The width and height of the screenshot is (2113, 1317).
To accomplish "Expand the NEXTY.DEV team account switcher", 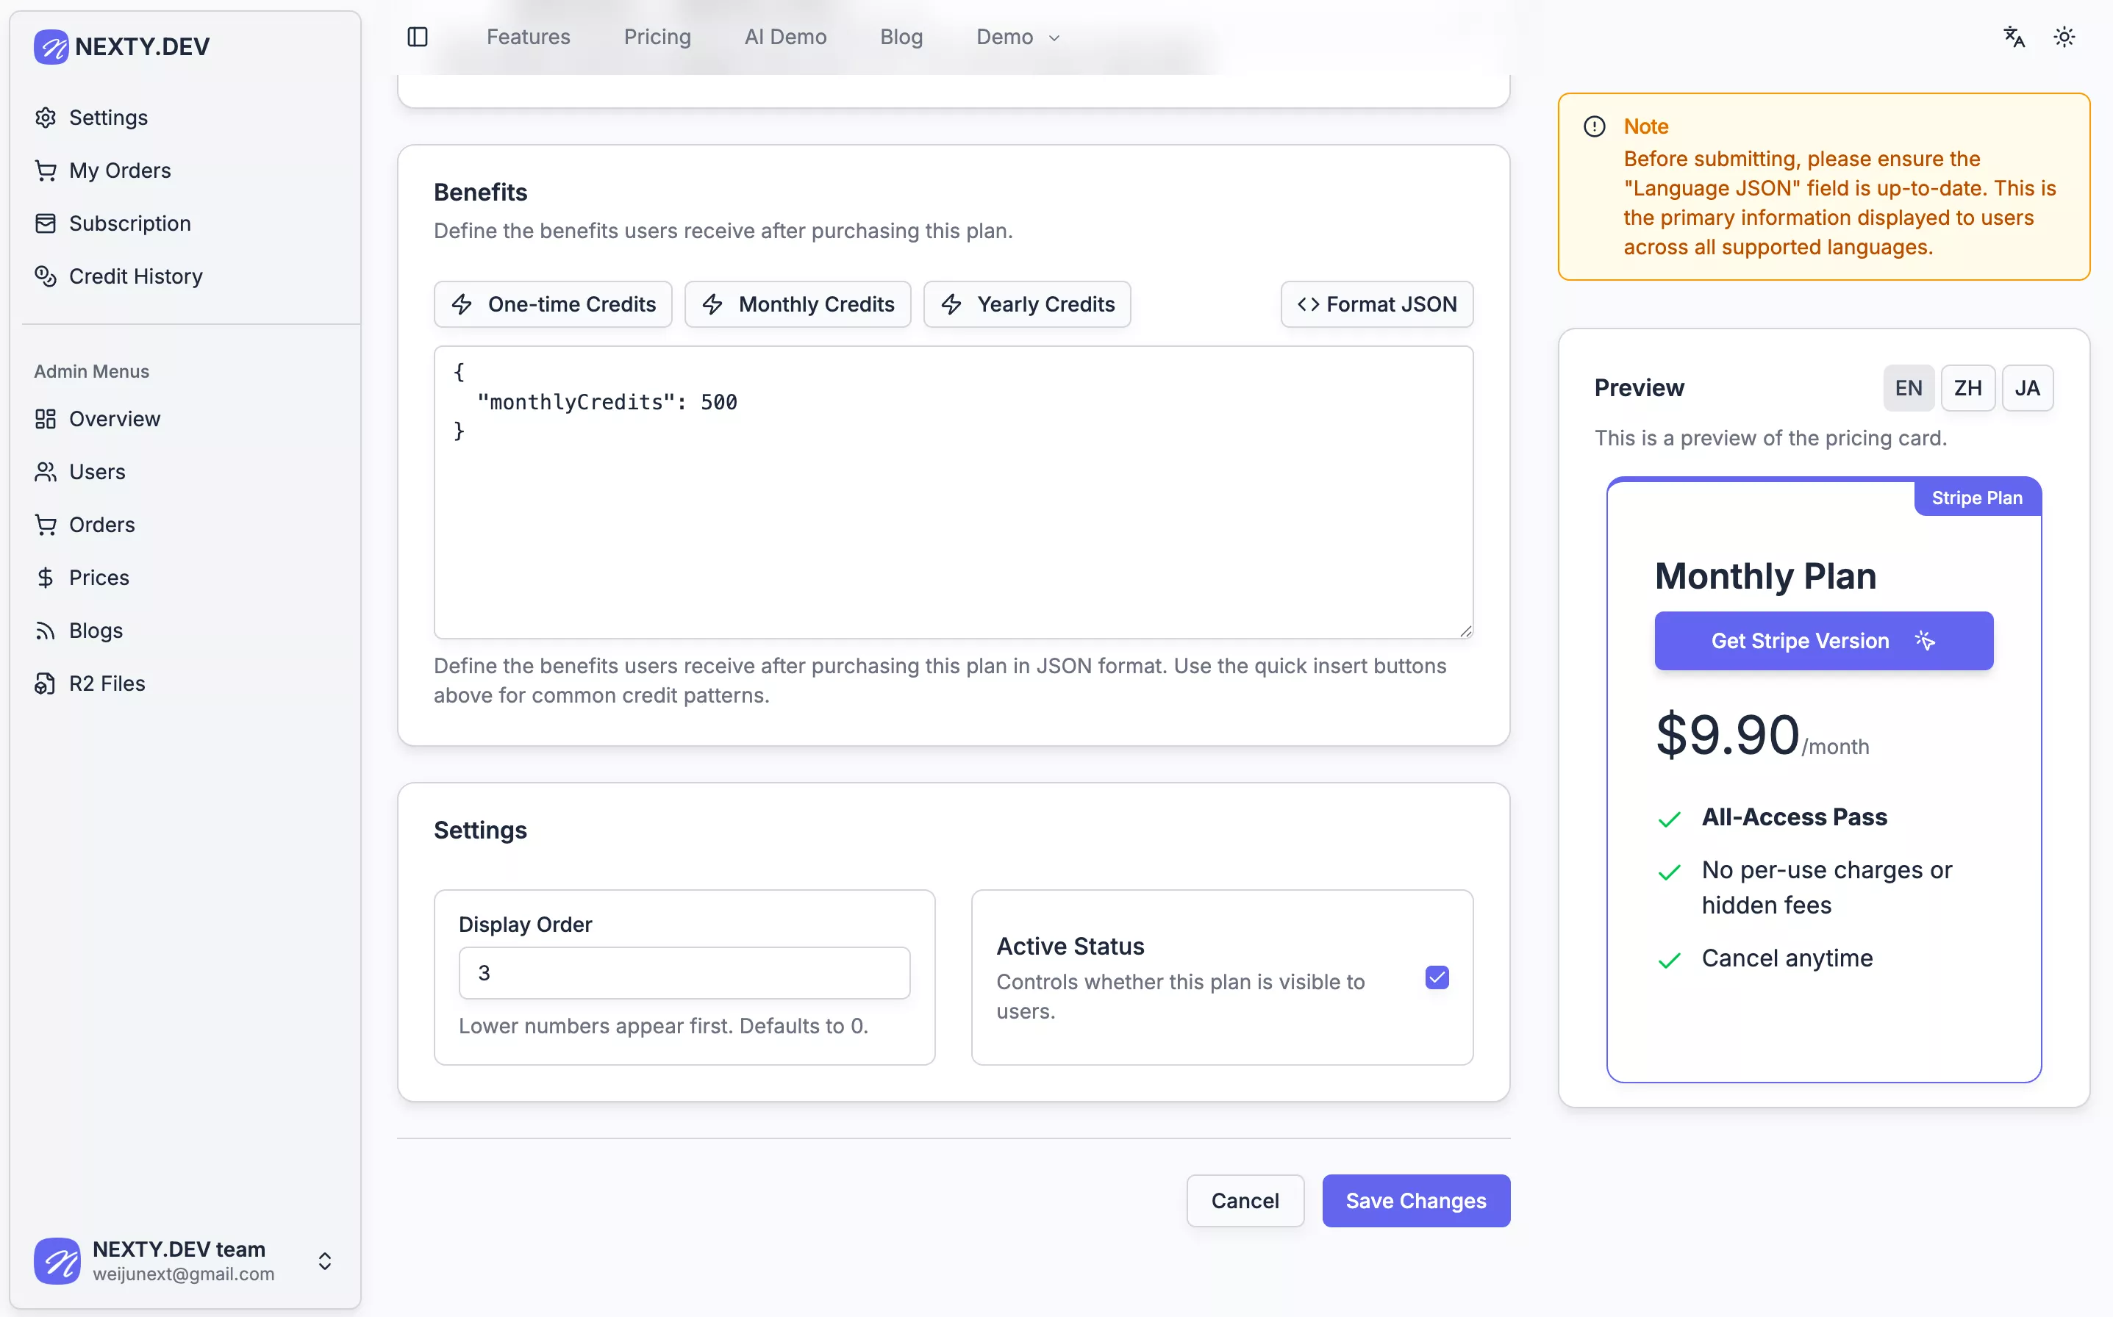I will tap(324, 1260).
